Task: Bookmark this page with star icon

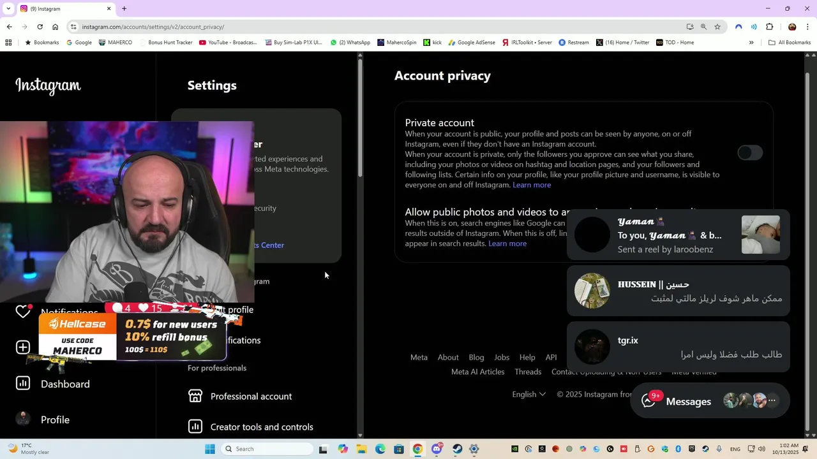Action: (x=717, y=27)
